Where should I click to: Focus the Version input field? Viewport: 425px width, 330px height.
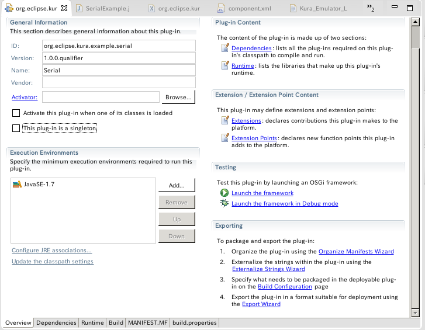[119, 58]
